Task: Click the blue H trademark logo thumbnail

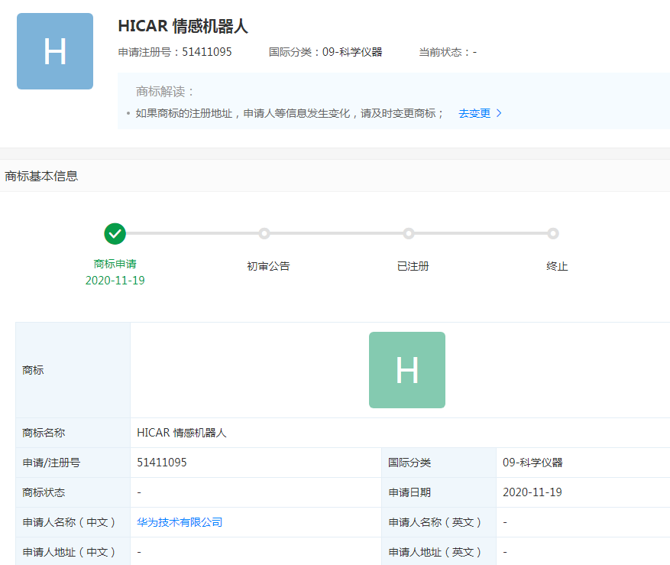Action: pos(55,51)
